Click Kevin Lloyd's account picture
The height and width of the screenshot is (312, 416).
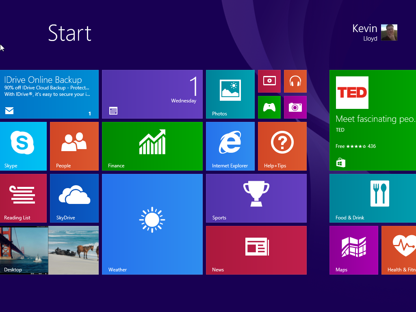tap(389, 32)
